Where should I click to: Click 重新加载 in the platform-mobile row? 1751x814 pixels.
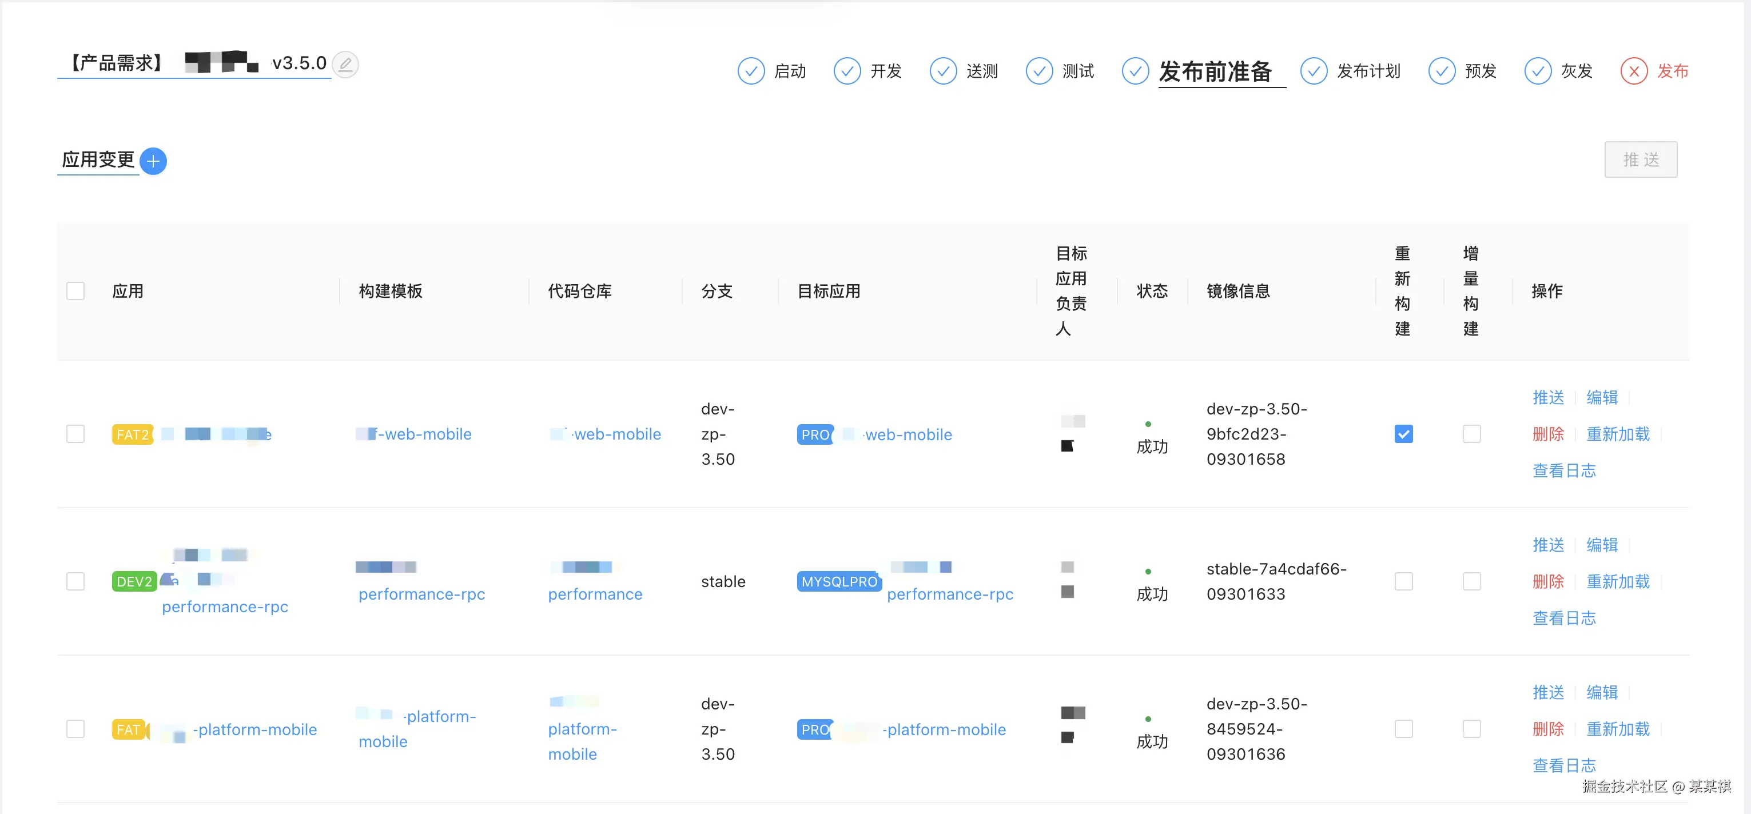click(1617, 728)
